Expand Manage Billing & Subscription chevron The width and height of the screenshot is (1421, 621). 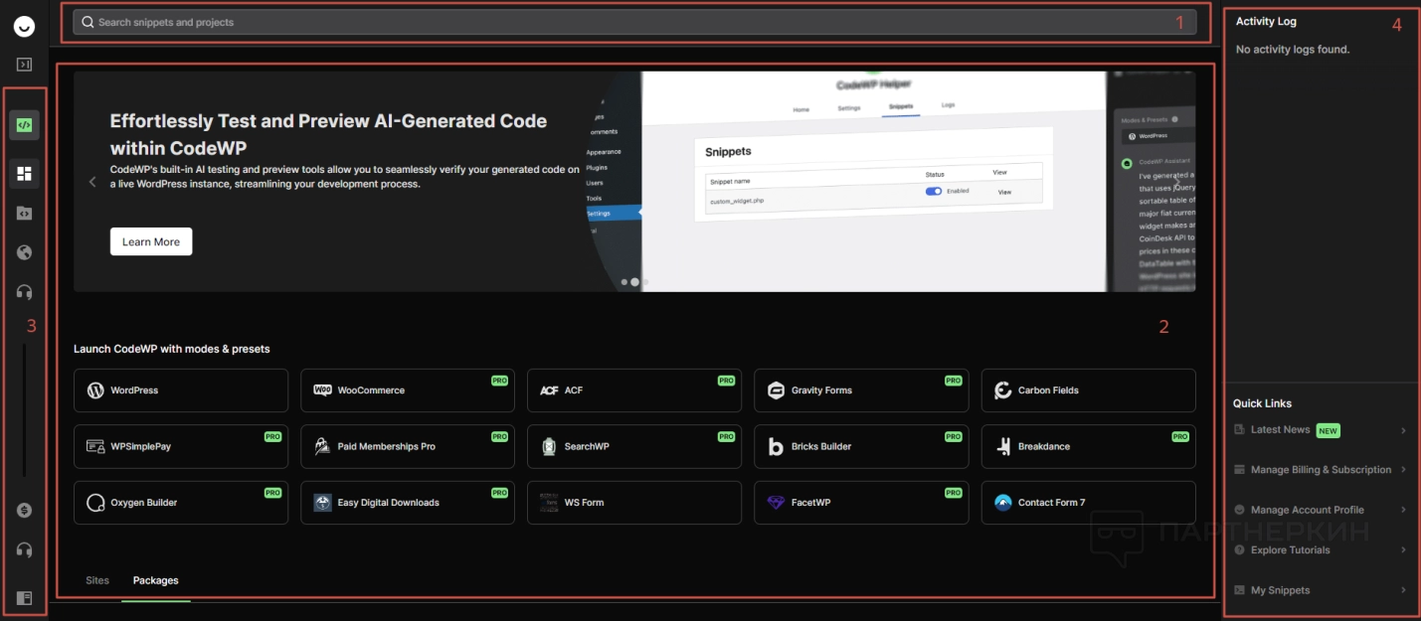click(1403, 470)
